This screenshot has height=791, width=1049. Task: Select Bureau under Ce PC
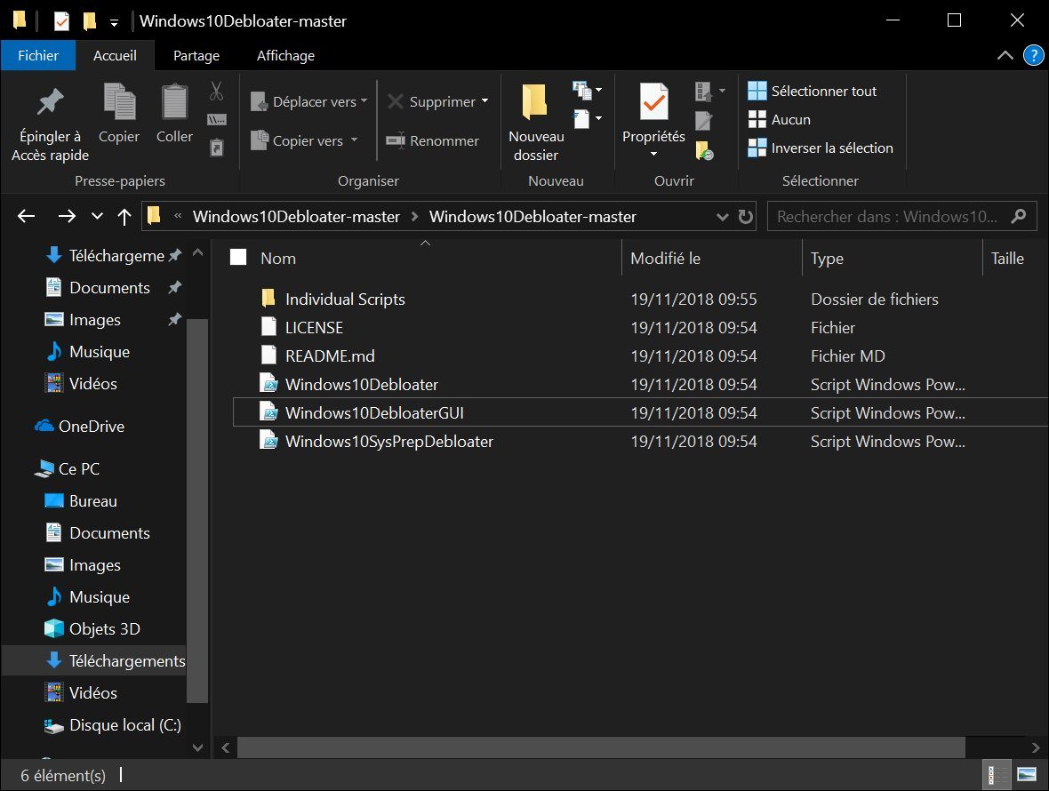81,500
